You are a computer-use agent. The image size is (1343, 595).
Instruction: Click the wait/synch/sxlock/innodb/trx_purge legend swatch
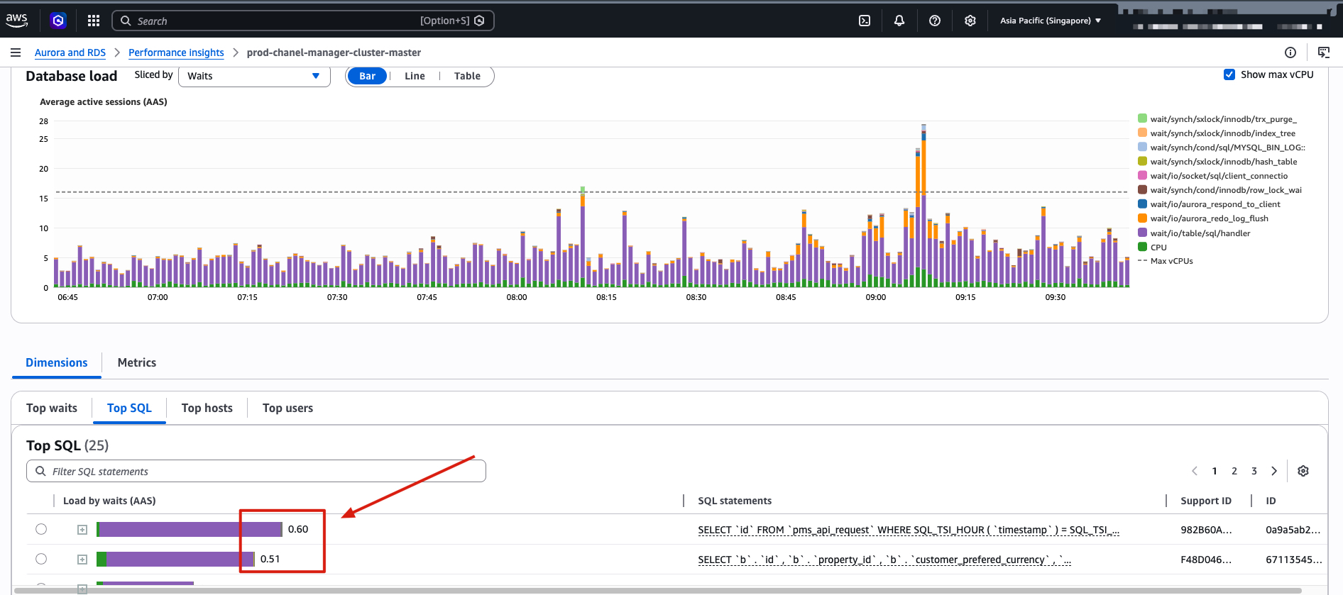(1142, 118)
